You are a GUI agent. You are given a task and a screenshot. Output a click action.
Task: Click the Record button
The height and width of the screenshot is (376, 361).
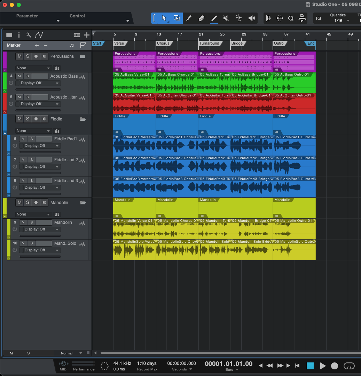click(335, 366)
